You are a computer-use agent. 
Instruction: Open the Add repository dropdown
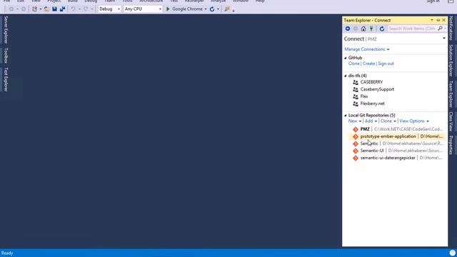(371, 121)
